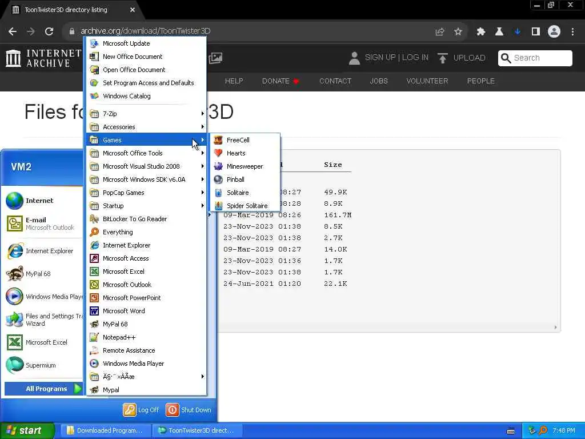This screenshot has height=439, width=585.
Task: Click the system tray clock
Action: [x=563, y=430]
